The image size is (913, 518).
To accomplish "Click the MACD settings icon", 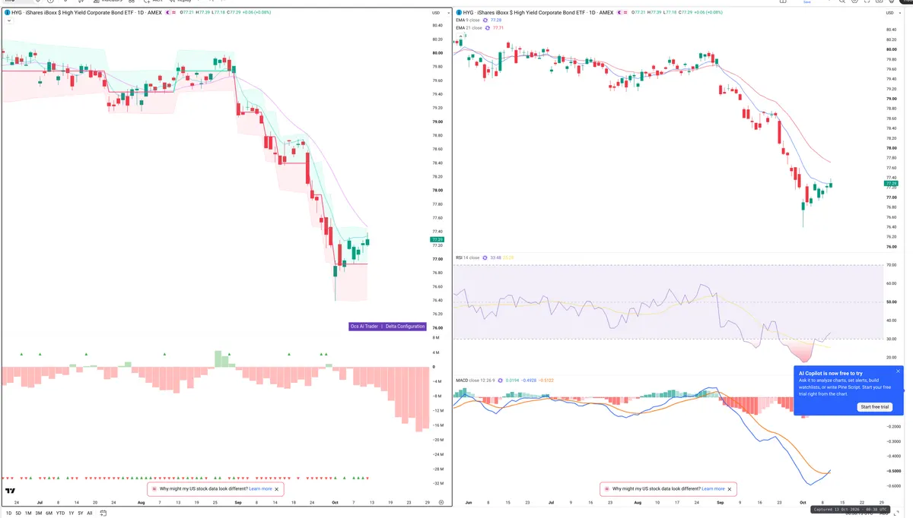I will coord(499,380).
